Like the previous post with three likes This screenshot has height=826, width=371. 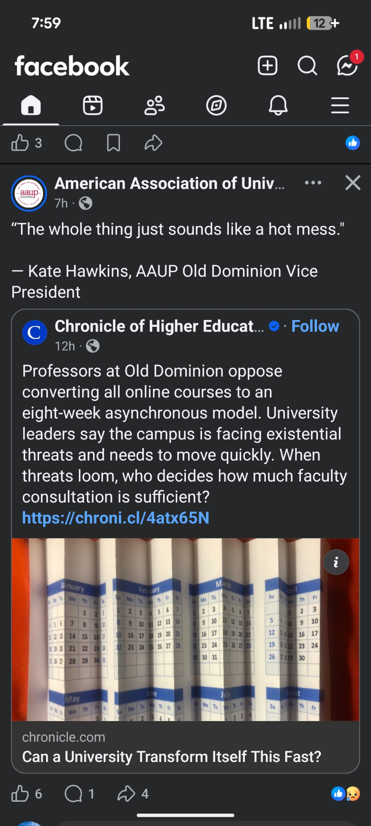[x=20, y=143]
